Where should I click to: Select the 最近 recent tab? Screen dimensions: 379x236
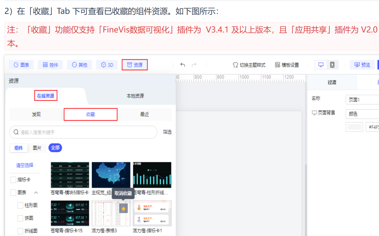click(145, 114)
